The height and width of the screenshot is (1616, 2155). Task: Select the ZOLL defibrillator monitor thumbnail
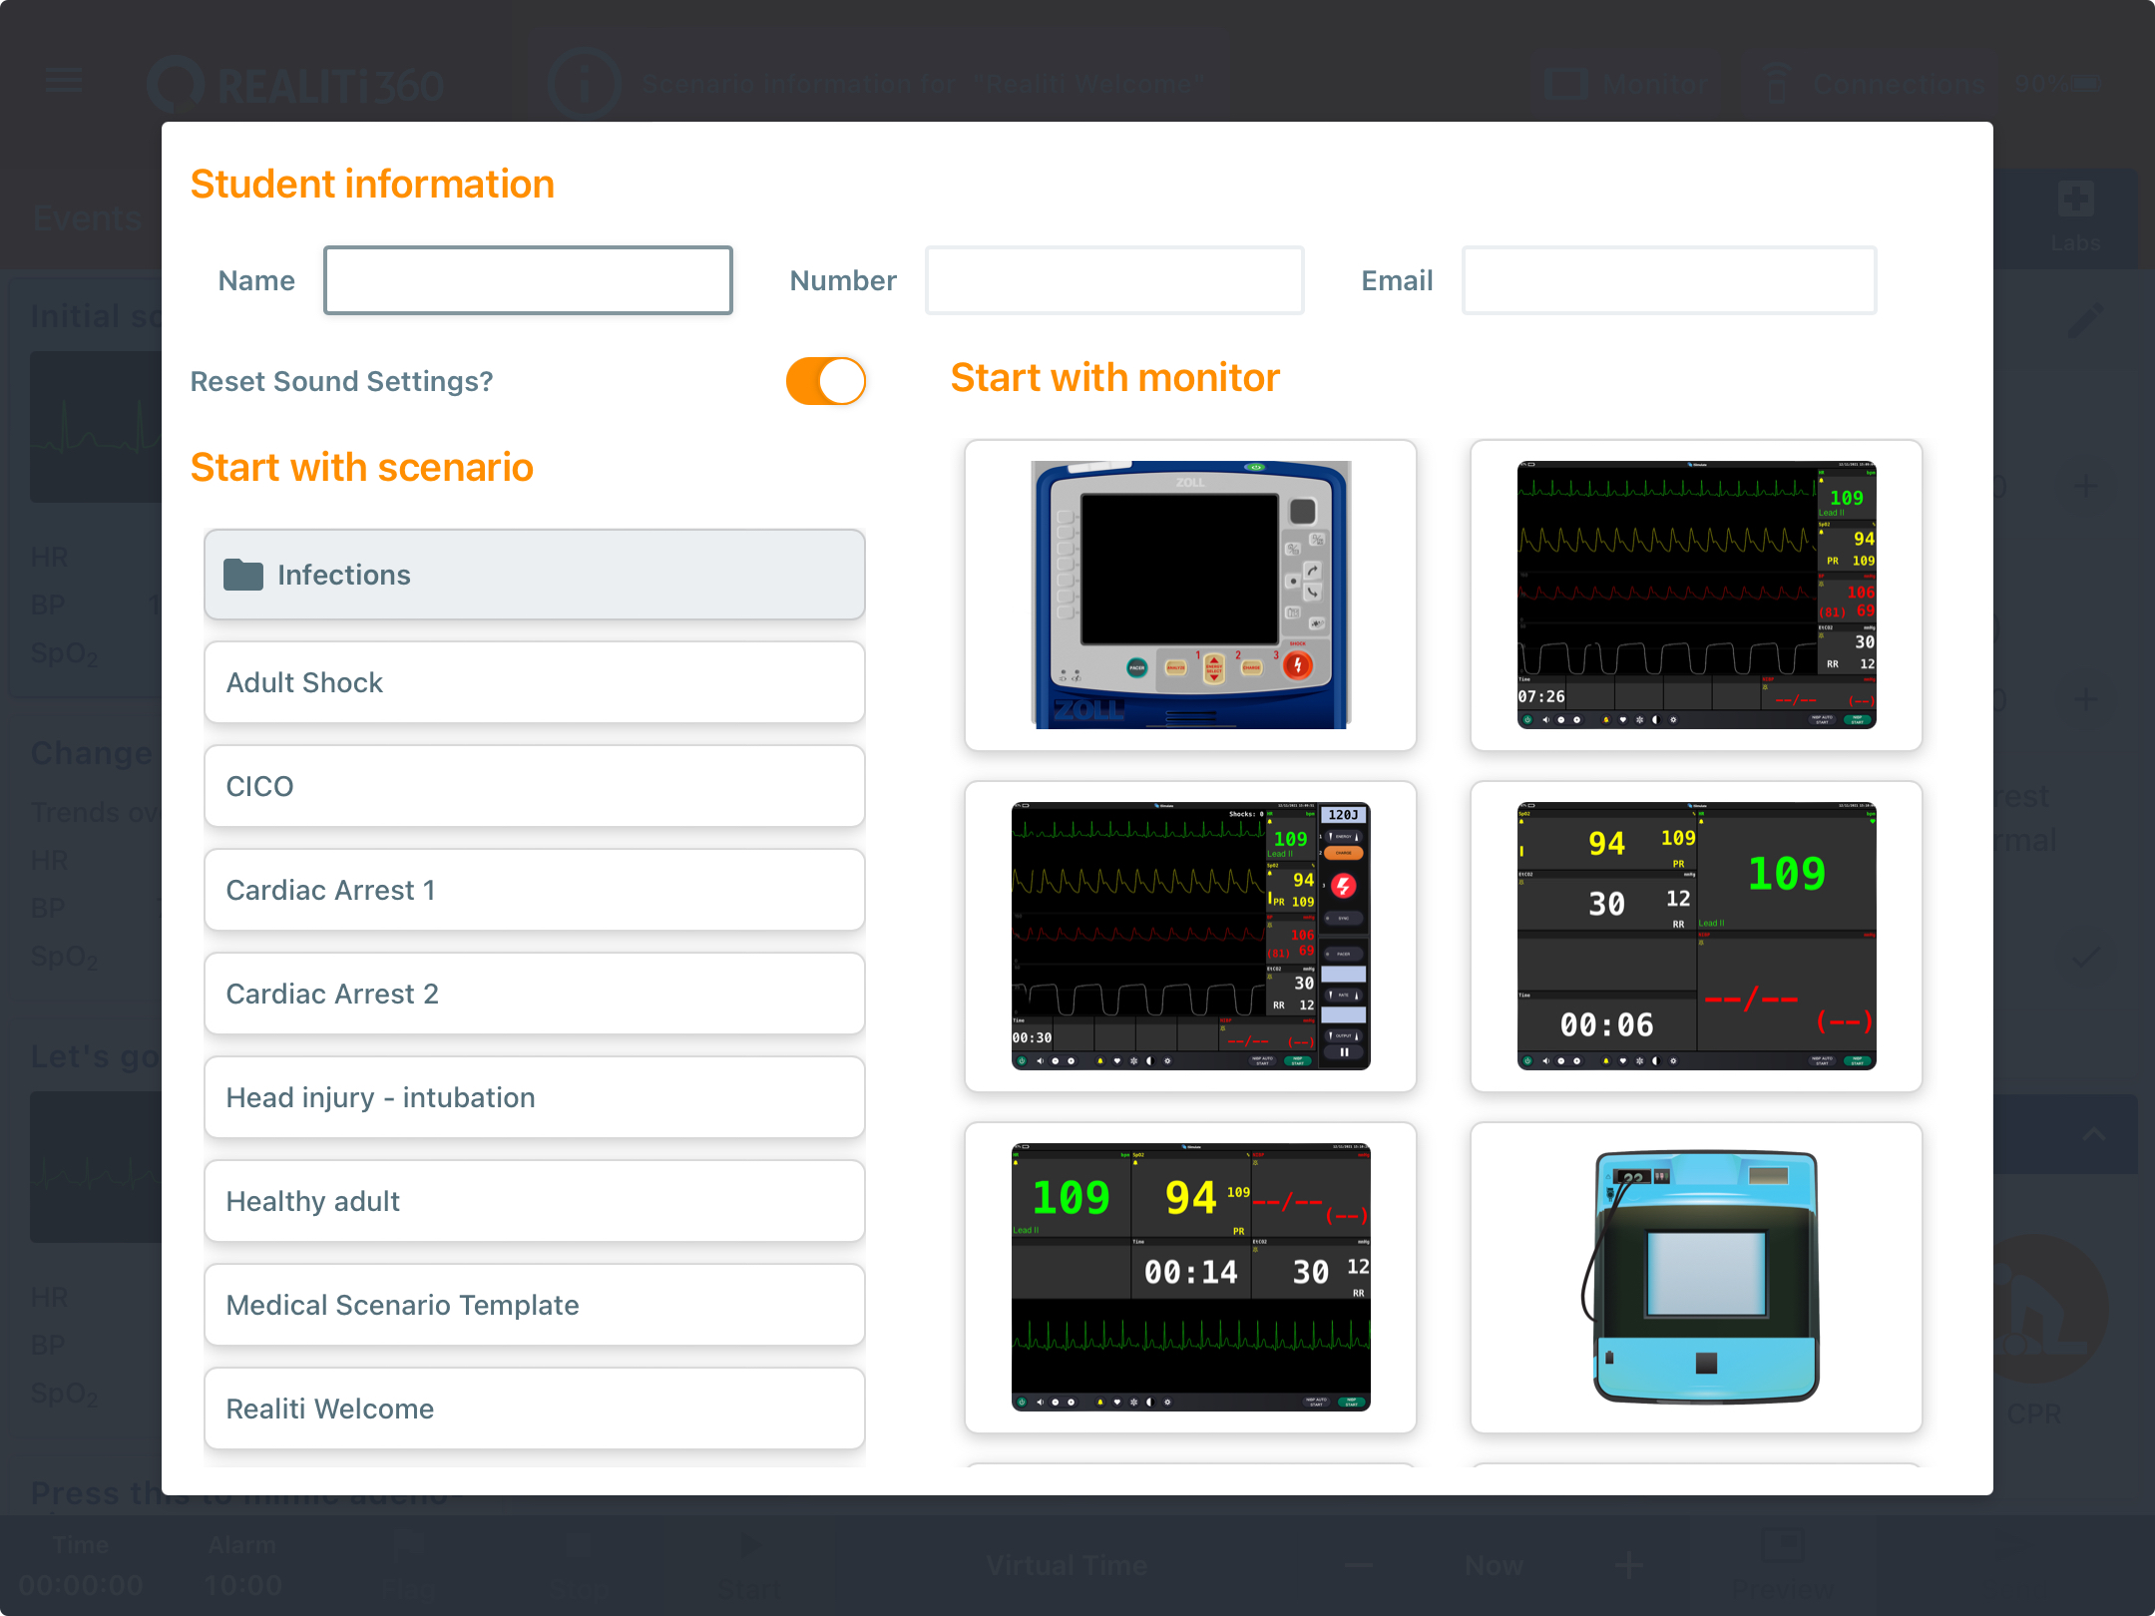click(x=1190, y=595)
